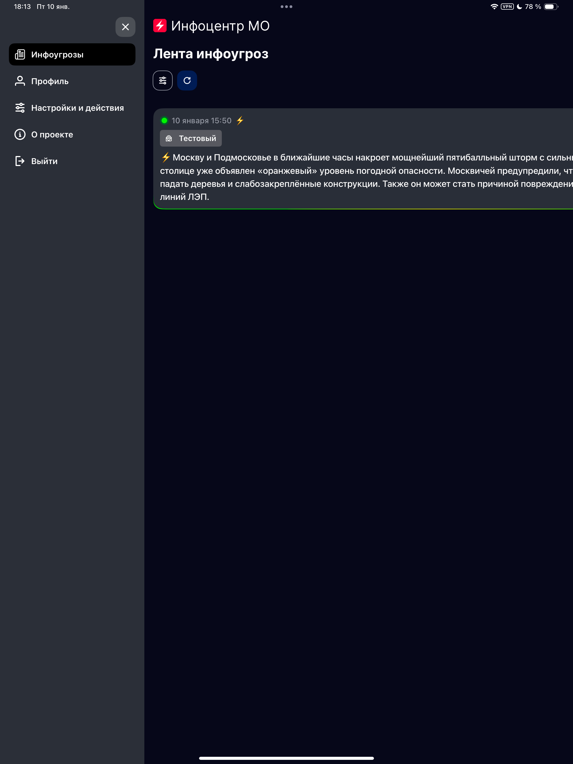Refresh the threat feed

click(187, 81)
